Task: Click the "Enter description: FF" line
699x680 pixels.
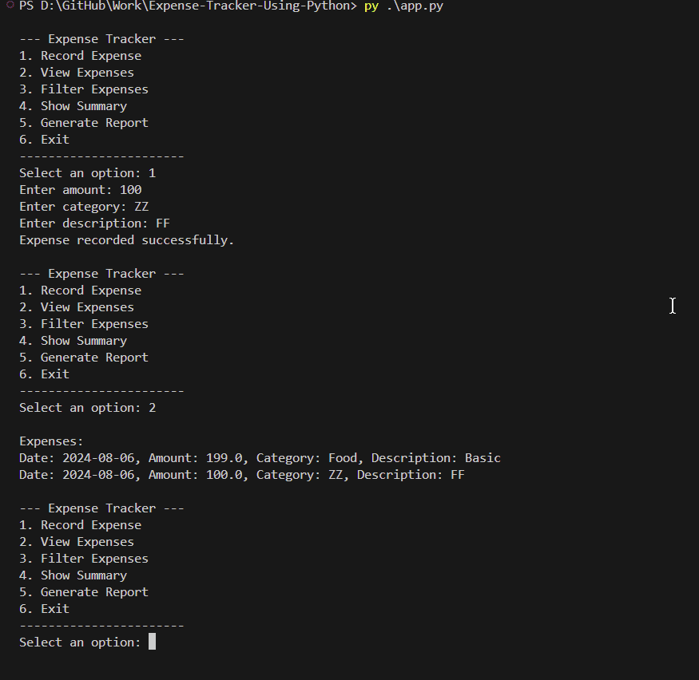Action: pyautogui.click(x=94, y=223)
